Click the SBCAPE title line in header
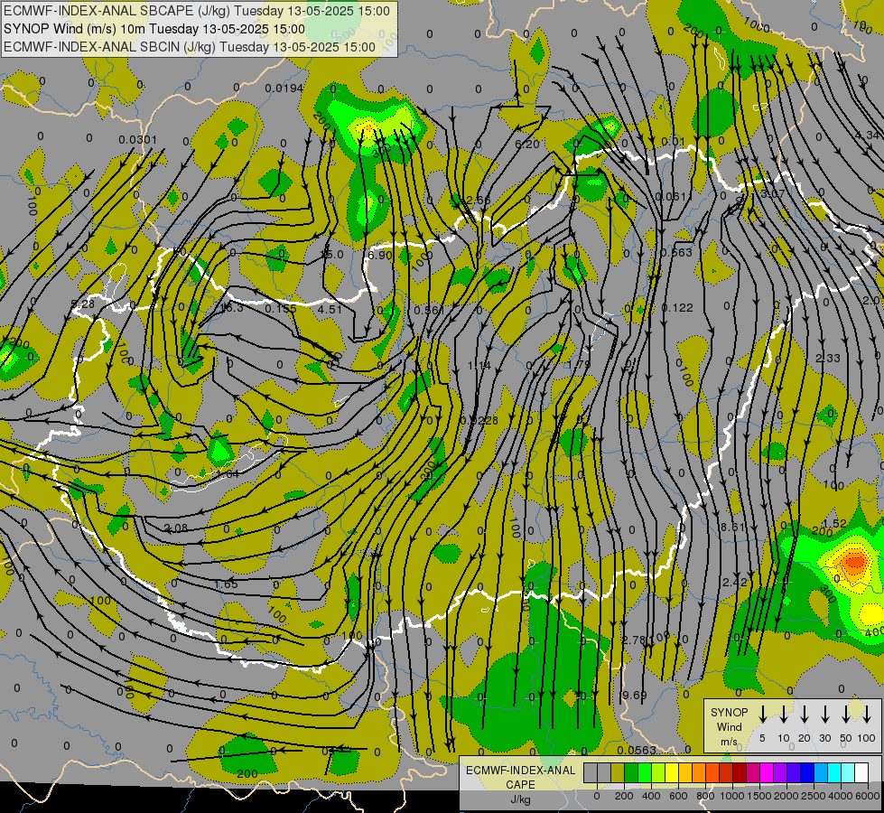Image resolution: width=884 pixels, height=813 pixels. (197, 11)
